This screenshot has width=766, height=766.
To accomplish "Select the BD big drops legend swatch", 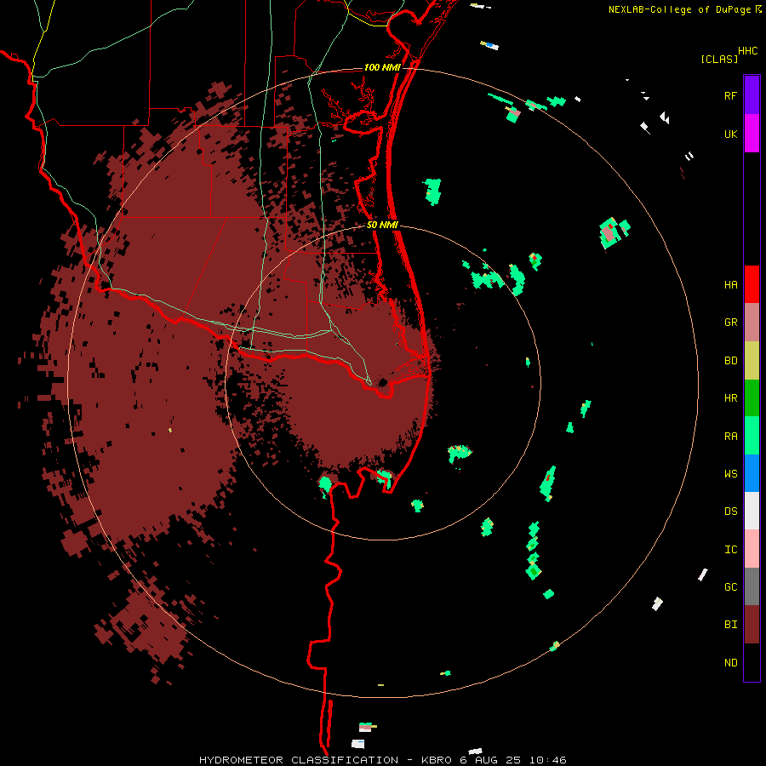I will tap(752, 361).
